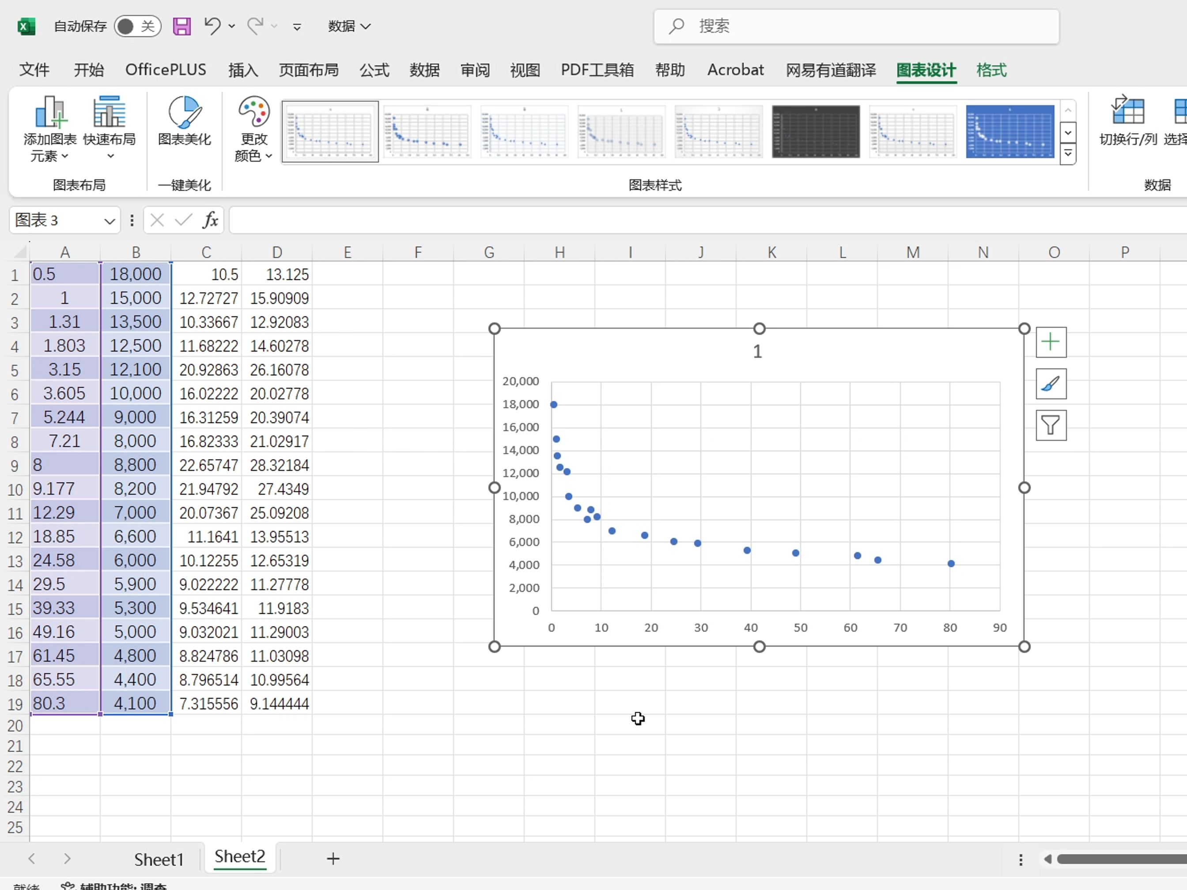This screenshot has height=890, width=1187.
Task: Select the dark black chart style thumbnail
Action: (816, 132)
